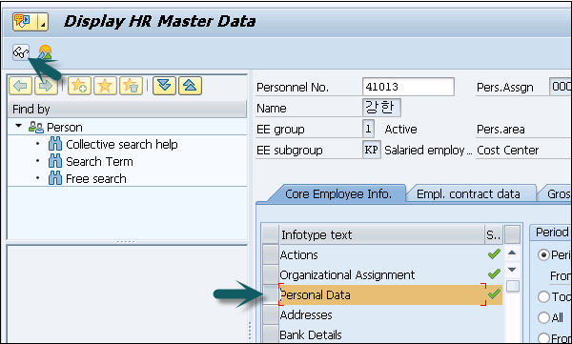Click binoculars icon for Collective search help
Viewport: 572px width, 344px height.
(55, 144)
